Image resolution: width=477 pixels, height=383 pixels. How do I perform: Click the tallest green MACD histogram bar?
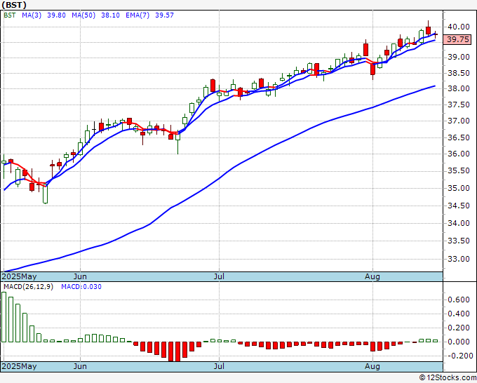click(4, 317)
